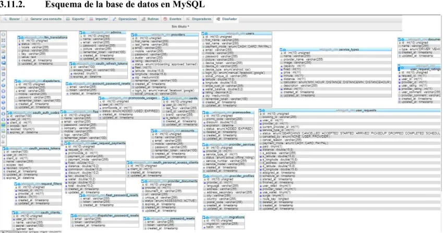The image size is (445, 233).
Task: Open options icon of promocodes table
Action: [207, 112]
